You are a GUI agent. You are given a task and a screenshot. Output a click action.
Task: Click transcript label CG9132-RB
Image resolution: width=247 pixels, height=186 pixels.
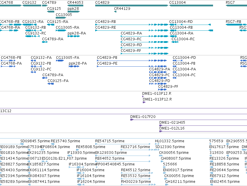[36, 28]
